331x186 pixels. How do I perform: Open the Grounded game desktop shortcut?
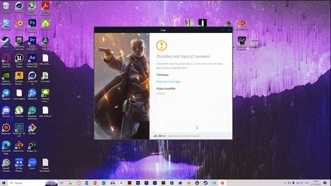45,77
